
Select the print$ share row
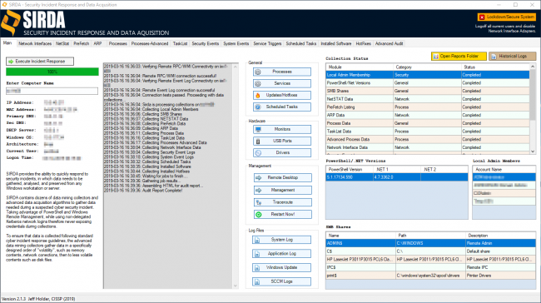point(430,276)
